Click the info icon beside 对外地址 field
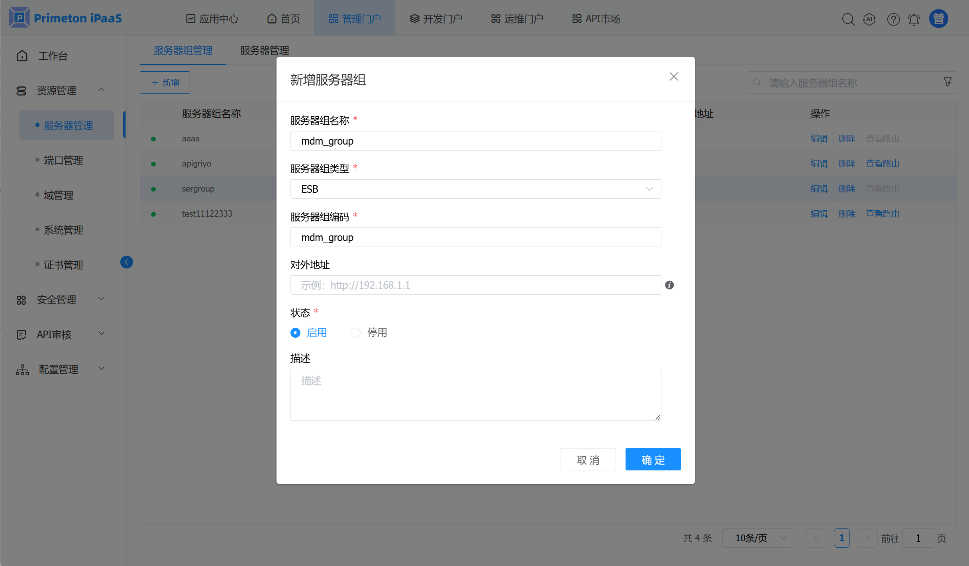 (x=669, y=285)
